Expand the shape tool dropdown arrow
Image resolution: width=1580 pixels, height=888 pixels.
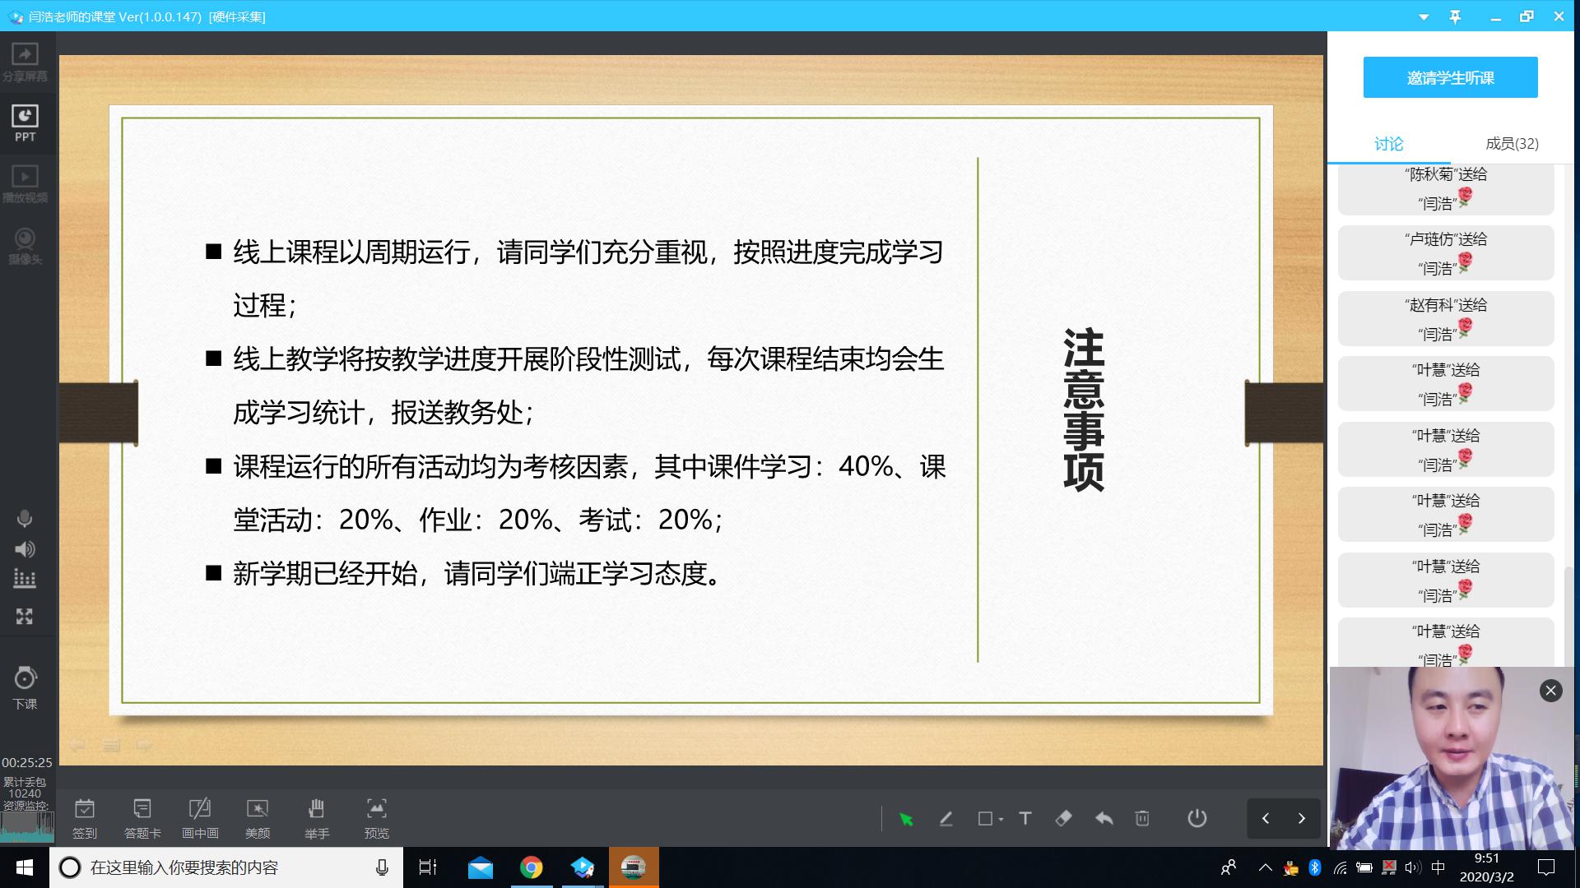click(x=1001, y=820)
